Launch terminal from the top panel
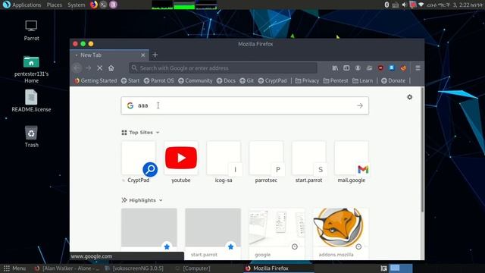Screen dimensions: 485x273 103,5
